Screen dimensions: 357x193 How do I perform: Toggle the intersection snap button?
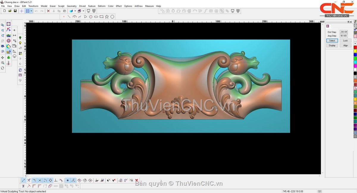[x=40, y=180]
